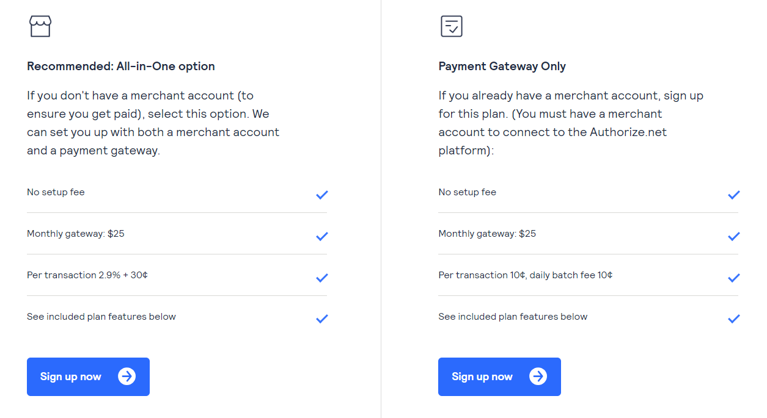Click checkmark beside Monthly gateway $25 in All-in-One
The height and width of the screenshot is (418, 767).
click(322, 236)
